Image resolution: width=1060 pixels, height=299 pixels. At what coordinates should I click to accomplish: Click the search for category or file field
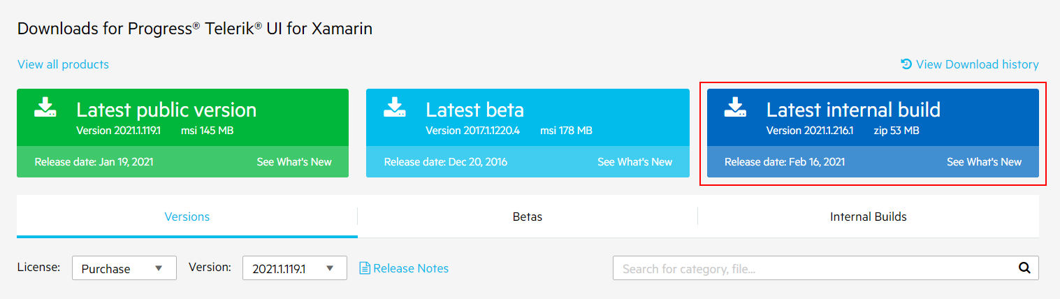[x=814, y=268]
